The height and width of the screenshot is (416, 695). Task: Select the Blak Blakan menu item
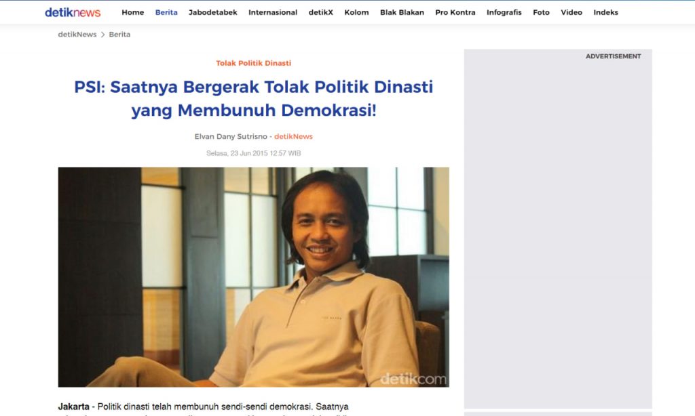tap(402, 12)
